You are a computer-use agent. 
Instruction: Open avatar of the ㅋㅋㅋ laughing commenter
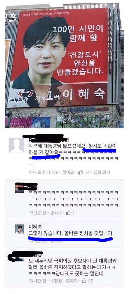(20, 188)
